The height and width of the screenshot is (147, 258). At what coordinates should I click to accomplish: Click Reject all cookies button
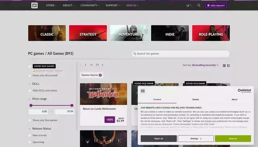tap(158, 139)
